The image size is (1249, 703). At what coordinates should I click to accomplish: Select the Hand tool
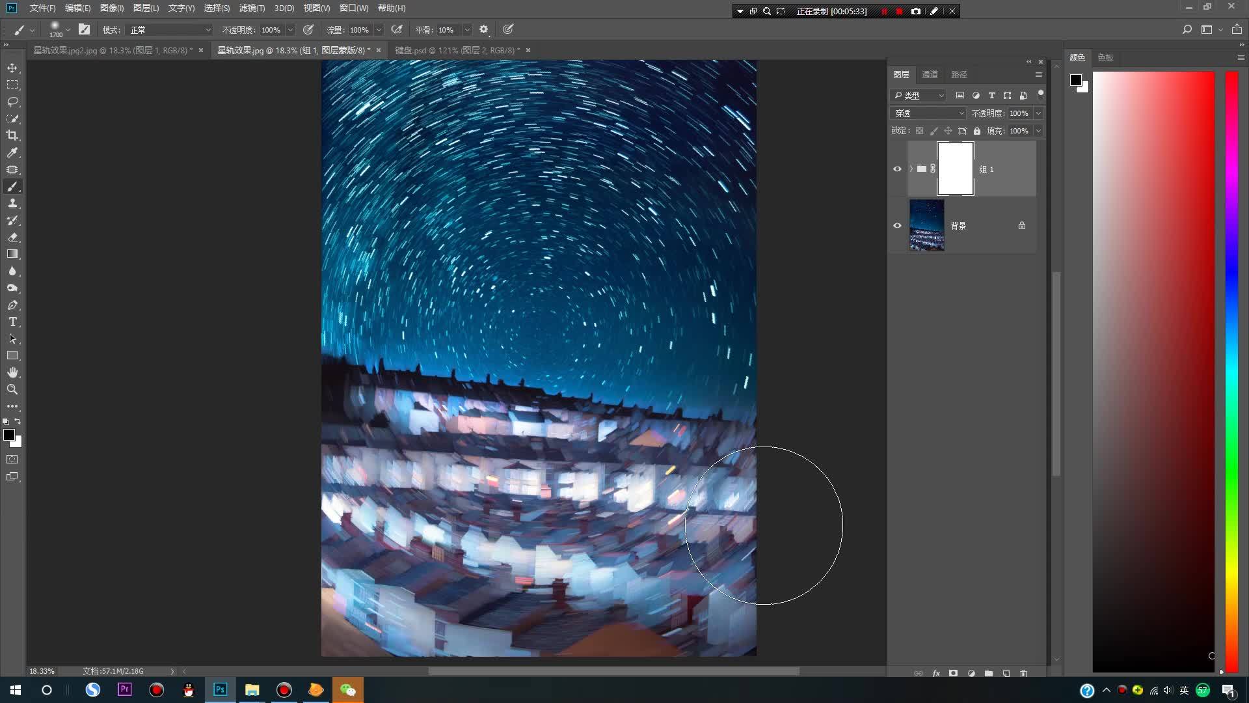click(12, 372)
